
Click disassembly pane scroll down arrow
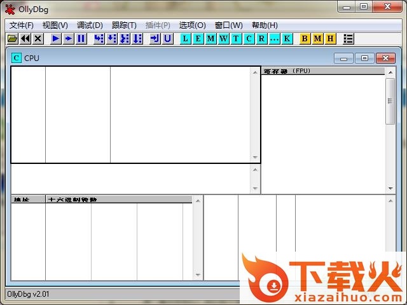pyautogui.click(x=255, y=157)
